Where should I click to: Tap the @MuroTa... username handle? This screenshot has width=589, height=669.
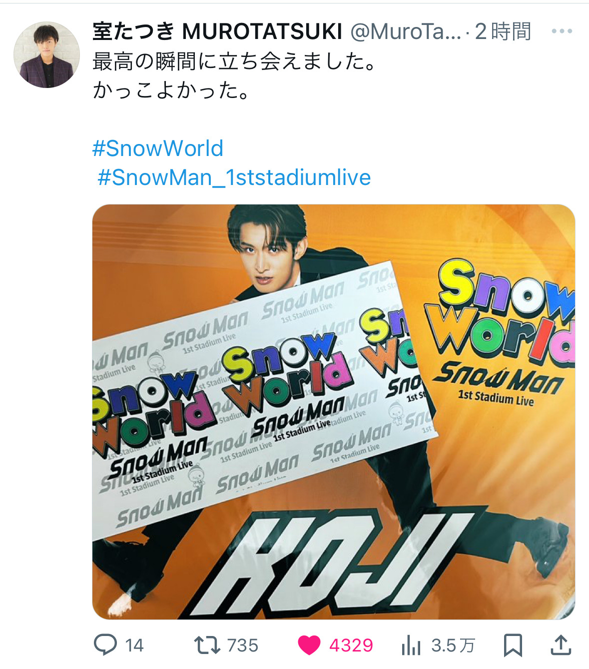(x=405, y=31)
